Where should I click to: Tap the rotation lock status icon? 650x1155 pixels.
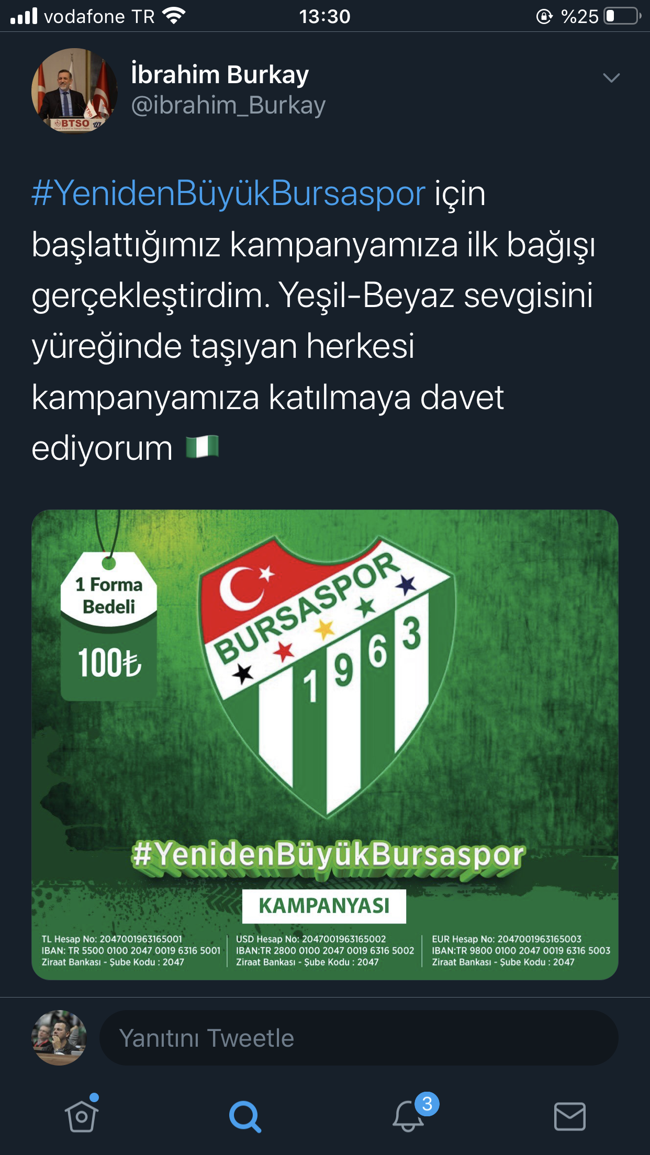click(544, 17)
